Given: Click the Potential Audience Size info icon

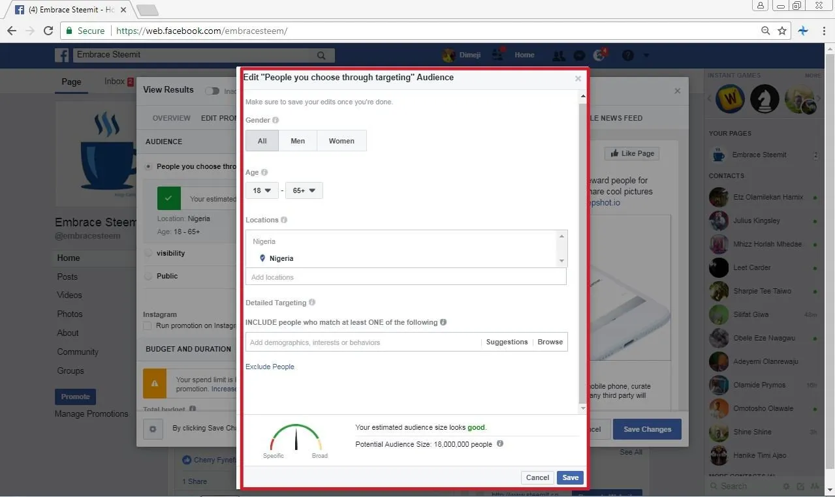Looking at the screenshot, I should (500, 444).
